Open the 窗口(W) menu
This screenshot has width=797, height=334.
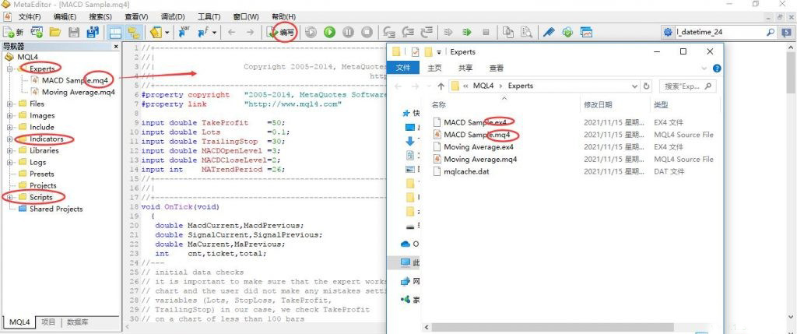click(x=246, y=17)
